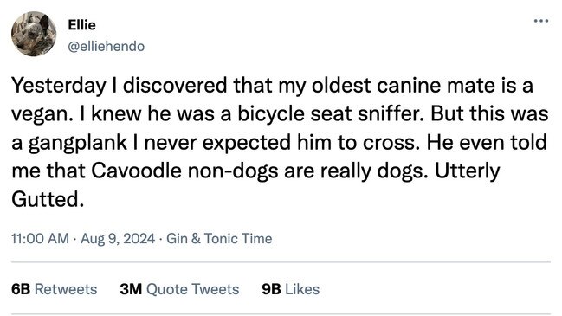
Task: Click the word Utterly in the tweet
Action: click(x=467, y=171)
